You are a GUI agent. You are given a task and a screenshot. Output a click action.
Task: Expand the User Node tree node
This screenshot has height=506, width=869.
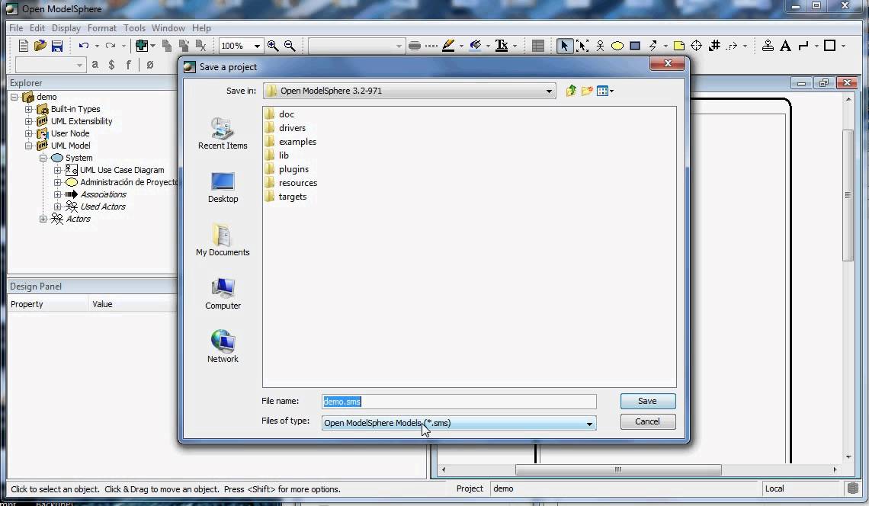tap(28, 133)
